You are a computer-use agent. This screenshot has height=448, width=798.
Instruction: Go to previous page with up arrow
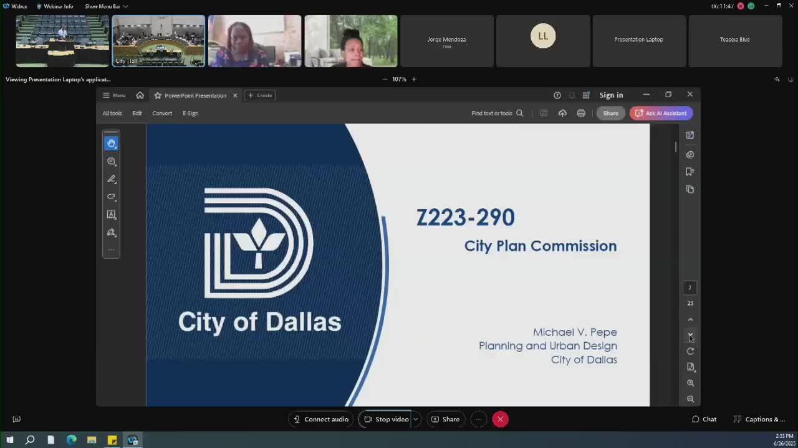690,320
